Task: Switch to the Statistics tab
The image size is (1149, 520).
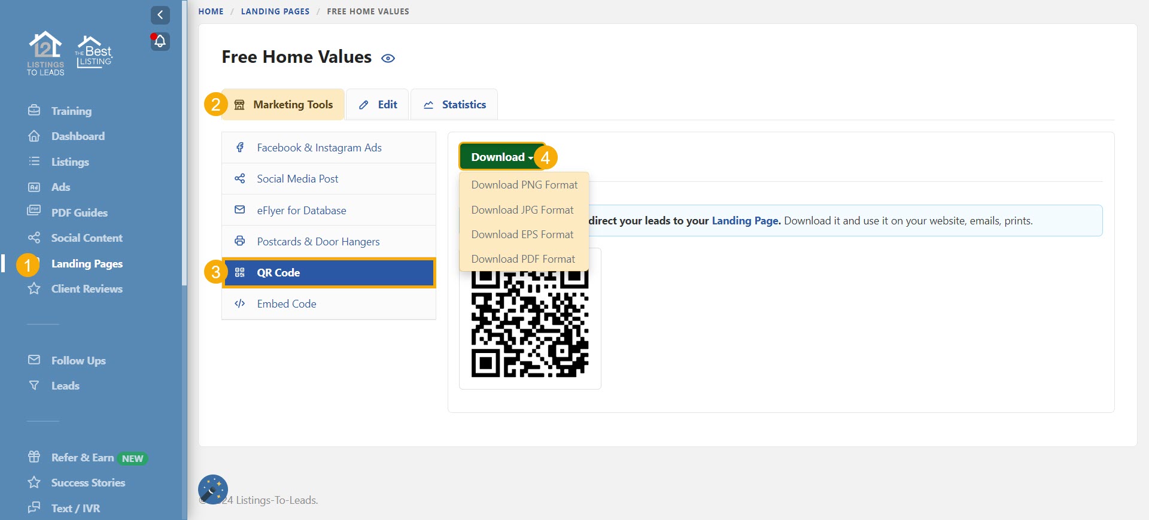Action: (x=454, y=105)
